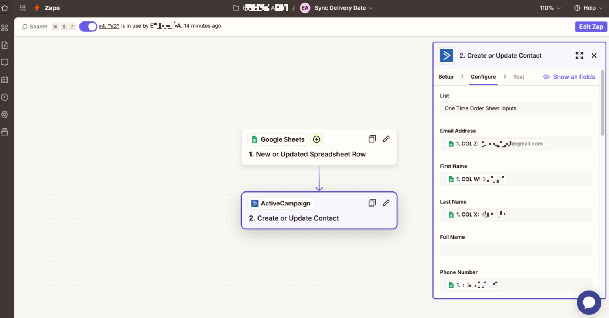Open the sidebar comments icon

click(x=5, y=62)
